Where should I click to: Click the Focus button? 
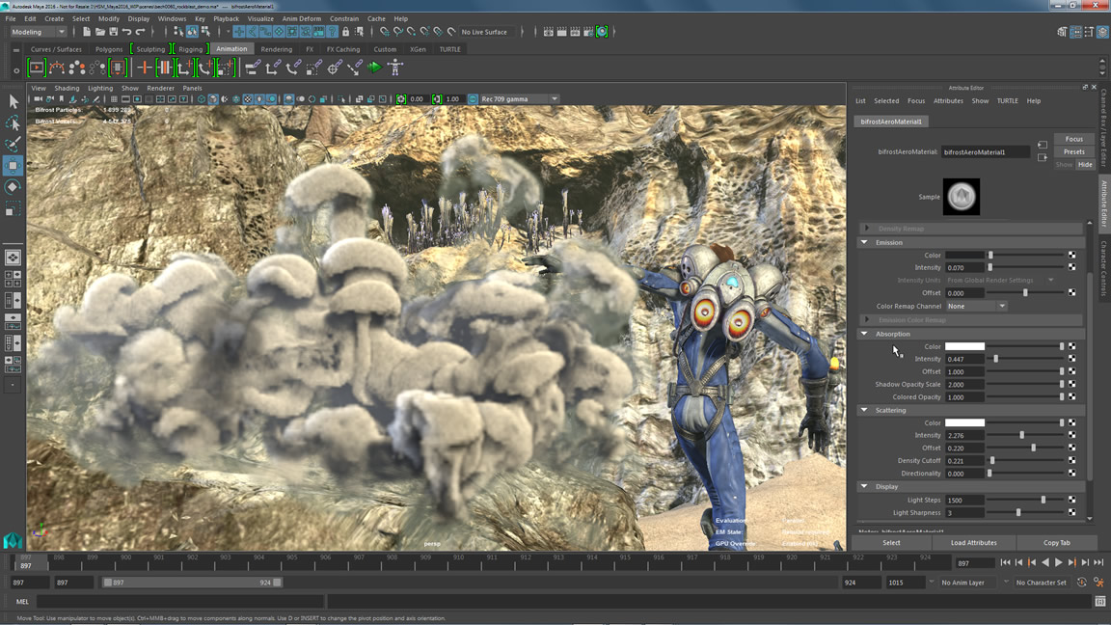coord(1074,139)
